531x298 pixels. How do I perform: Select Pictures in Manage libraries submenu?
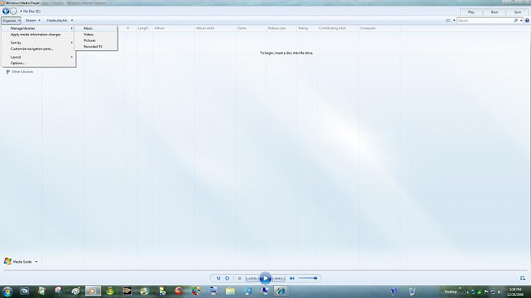[x=96, y=40]
